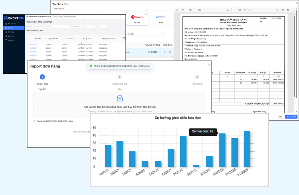Click the PDF print icon
Screen dimensions: 299x195
tap(283, 10)
